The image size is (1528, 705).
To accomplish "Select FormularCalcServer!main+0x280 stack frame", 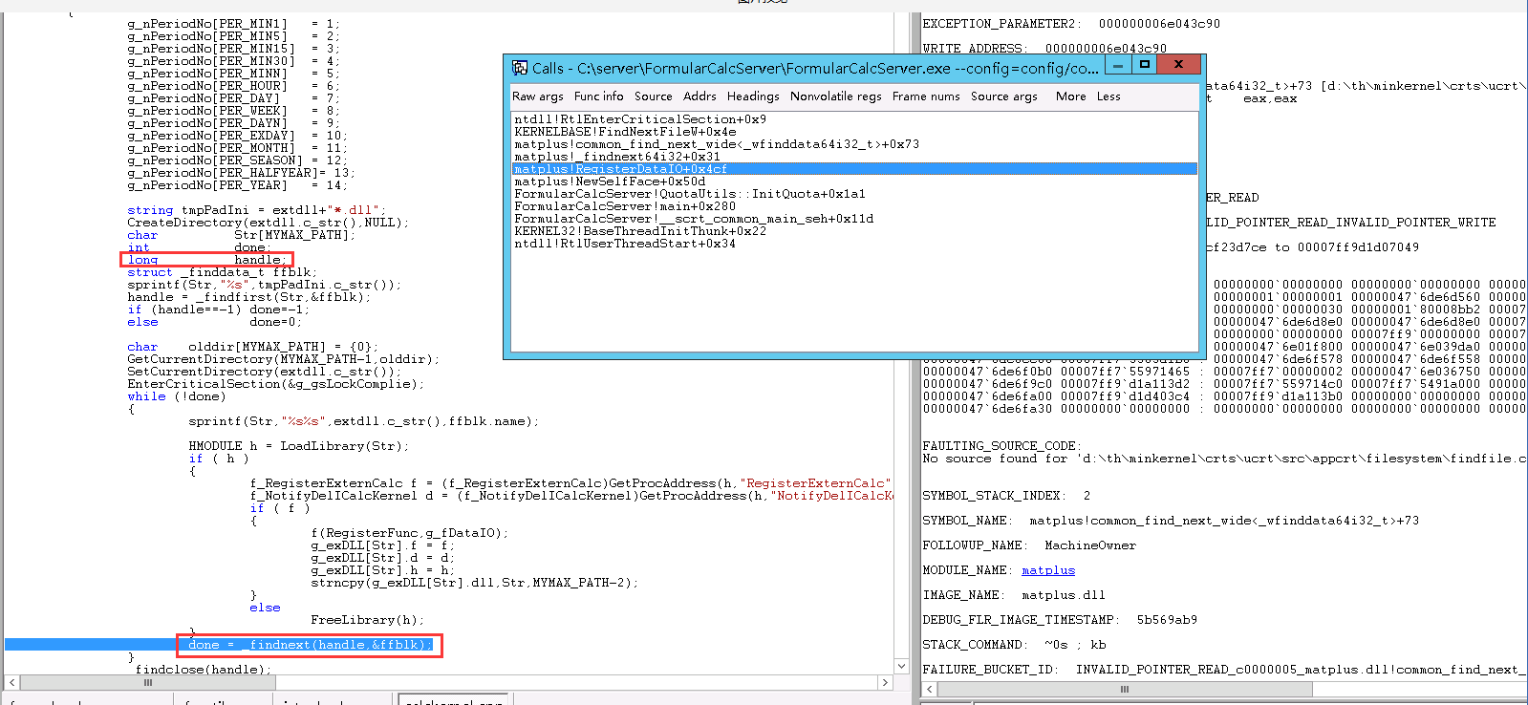I will click(625, 206).
